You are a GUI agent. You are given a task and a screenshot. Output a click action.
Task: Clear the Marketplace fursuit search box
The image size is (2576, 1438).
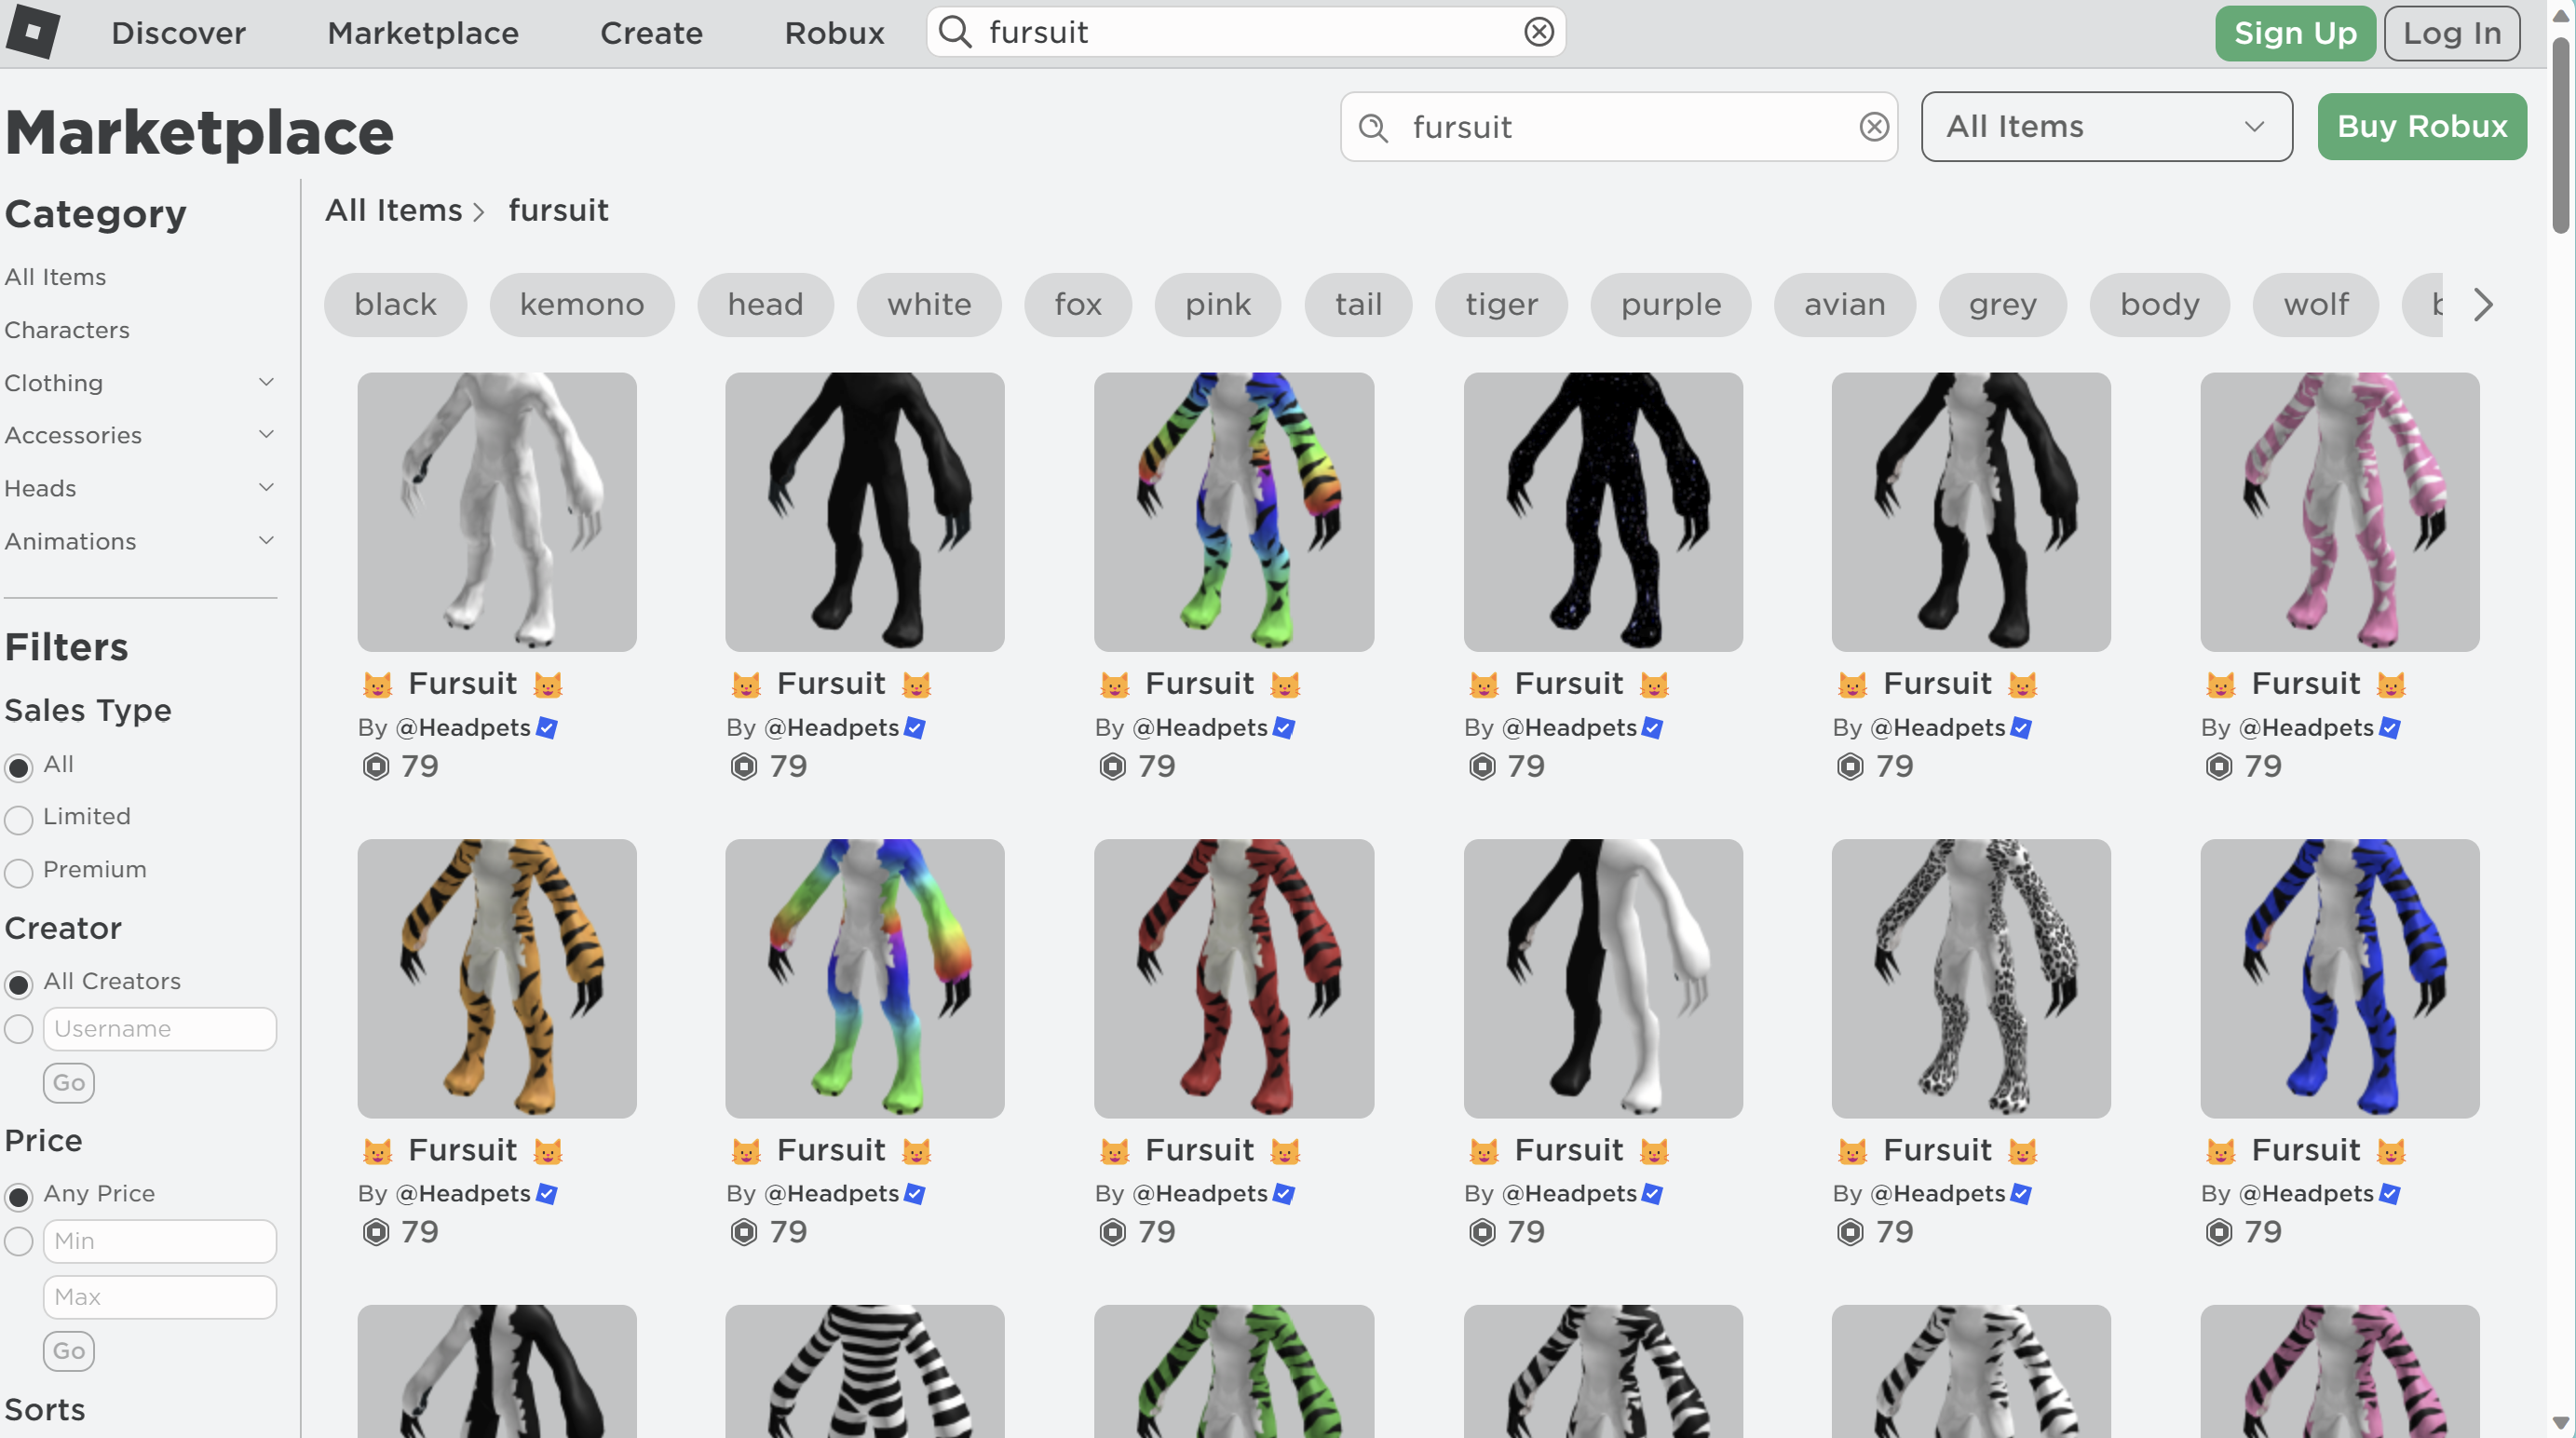(1873, 127)
